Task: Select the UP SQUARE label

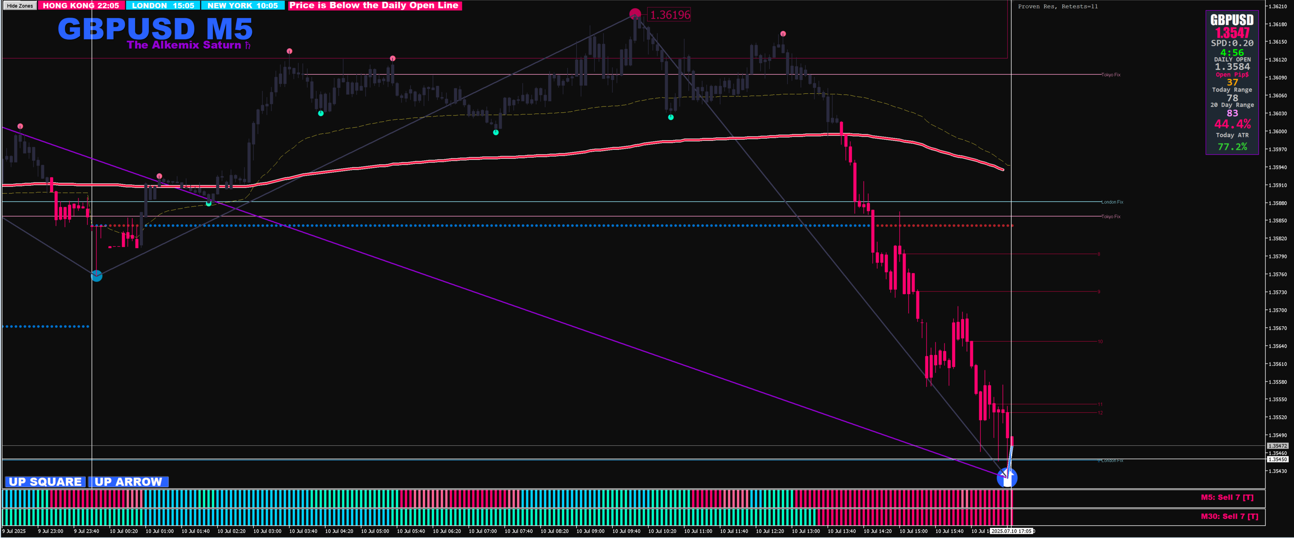Action: point(45,482)
